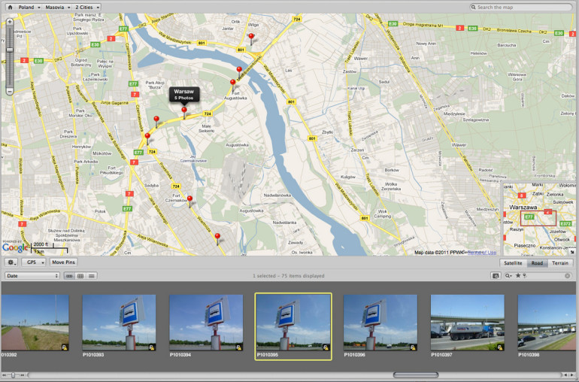
Task: Select the leftmost roadside thumbnail
Action: click(35, 323)
